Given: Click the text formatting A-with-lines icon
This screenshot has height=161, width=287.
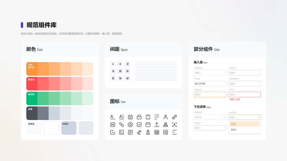Looking at the screenshot, I should (x=121, y=117).
